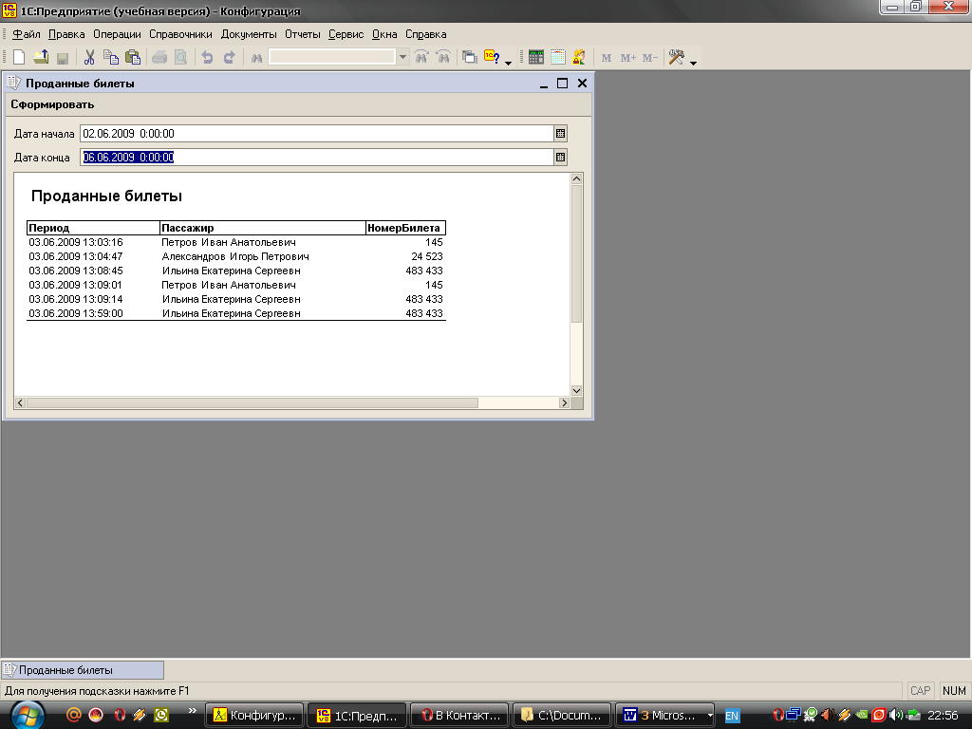This screenshot has height=729, width=972.
Task: Click the Open file toolbar icon
Action: (x=41, y=57)
